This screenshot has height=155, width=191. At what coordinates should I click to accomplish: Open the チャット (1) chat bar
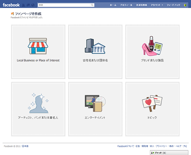169,153
